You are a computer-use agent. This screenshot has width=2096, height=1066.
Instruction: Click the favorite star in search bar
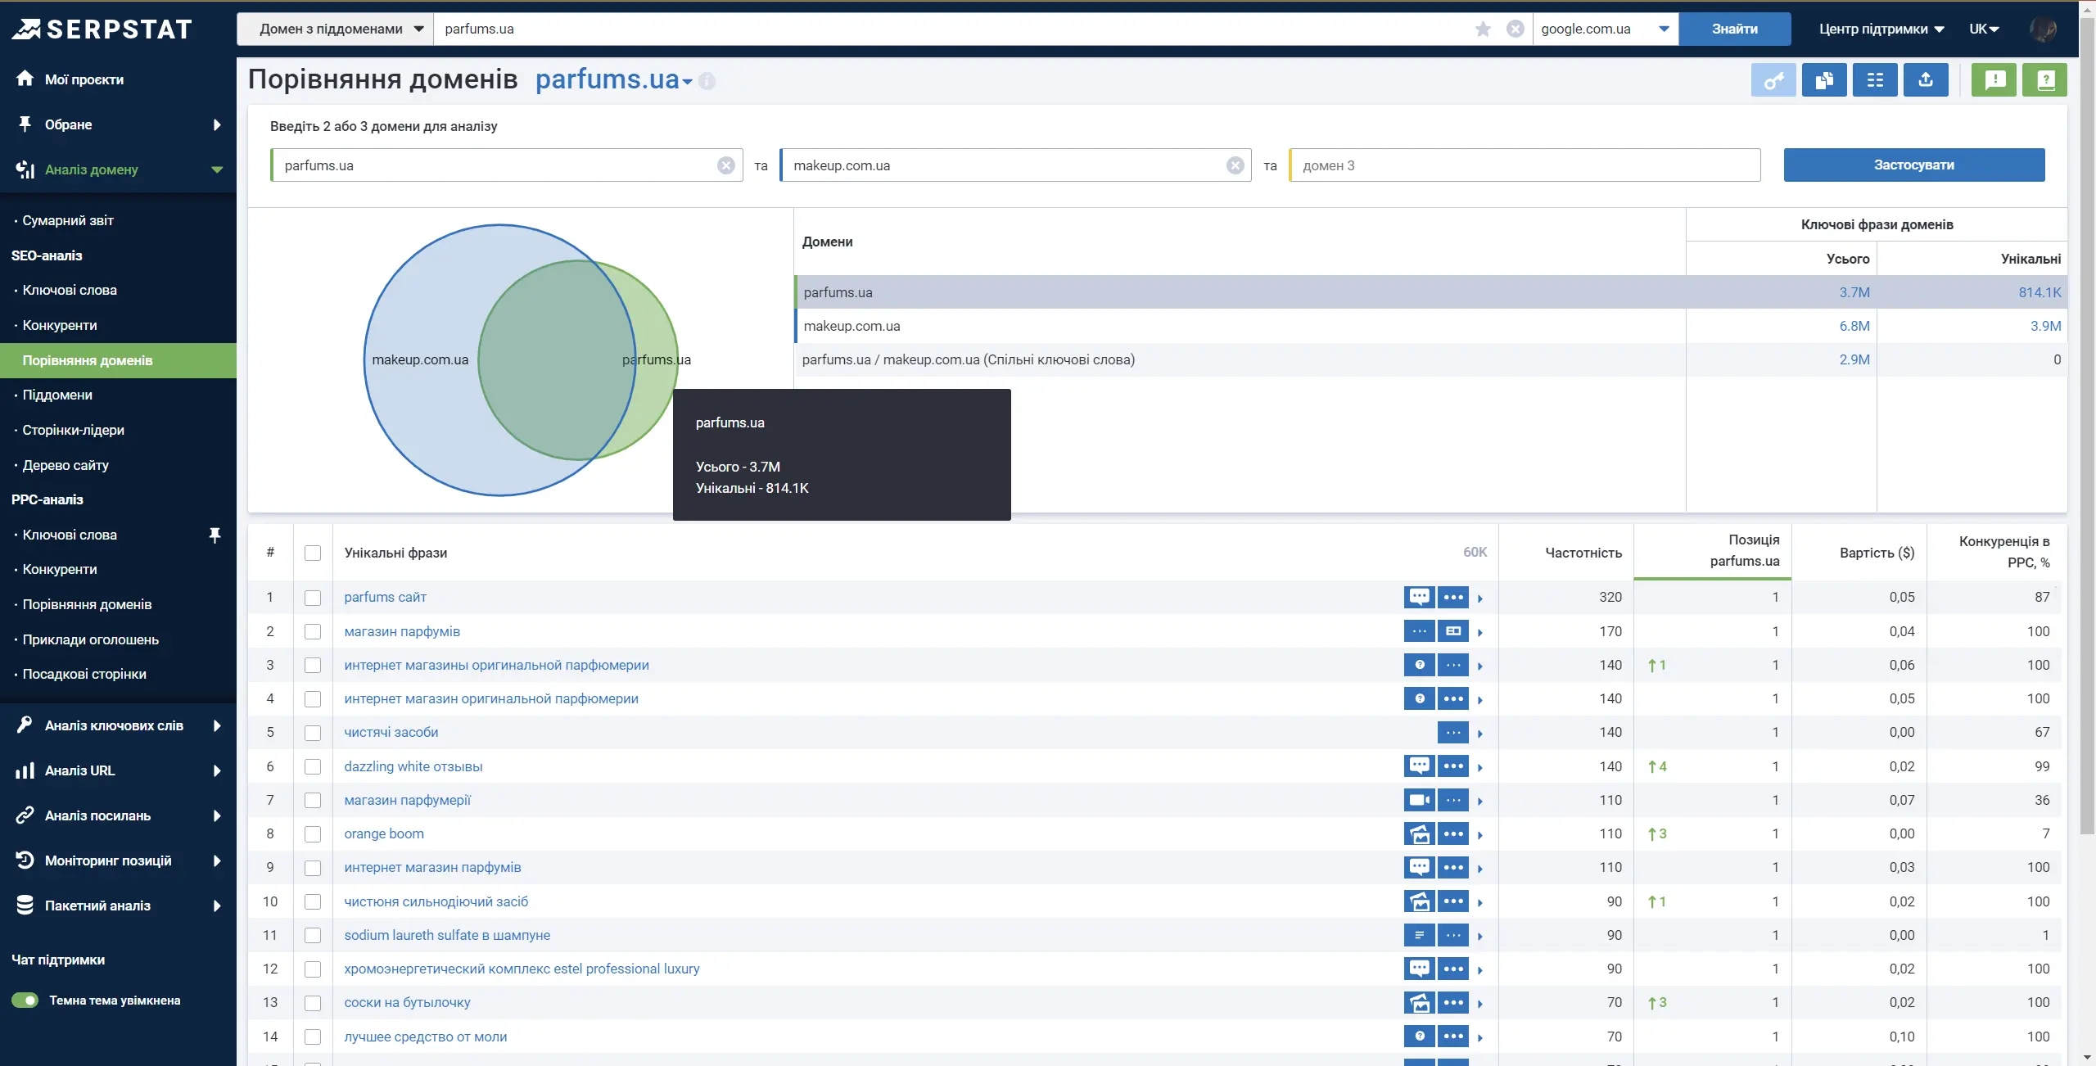pos(1483,29)
